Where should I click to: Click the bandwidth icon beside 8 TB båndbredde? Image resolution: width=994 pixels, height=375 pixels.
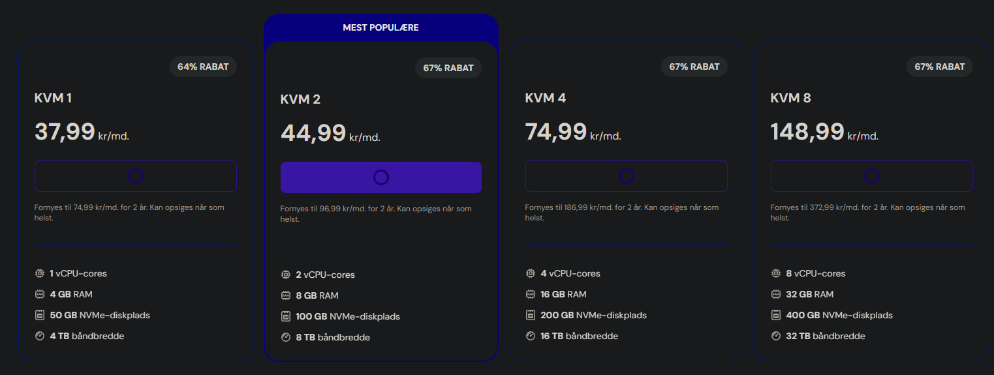tap(285, 338)
